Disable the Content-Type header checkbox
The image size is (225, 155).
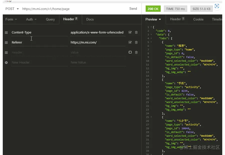130,32
